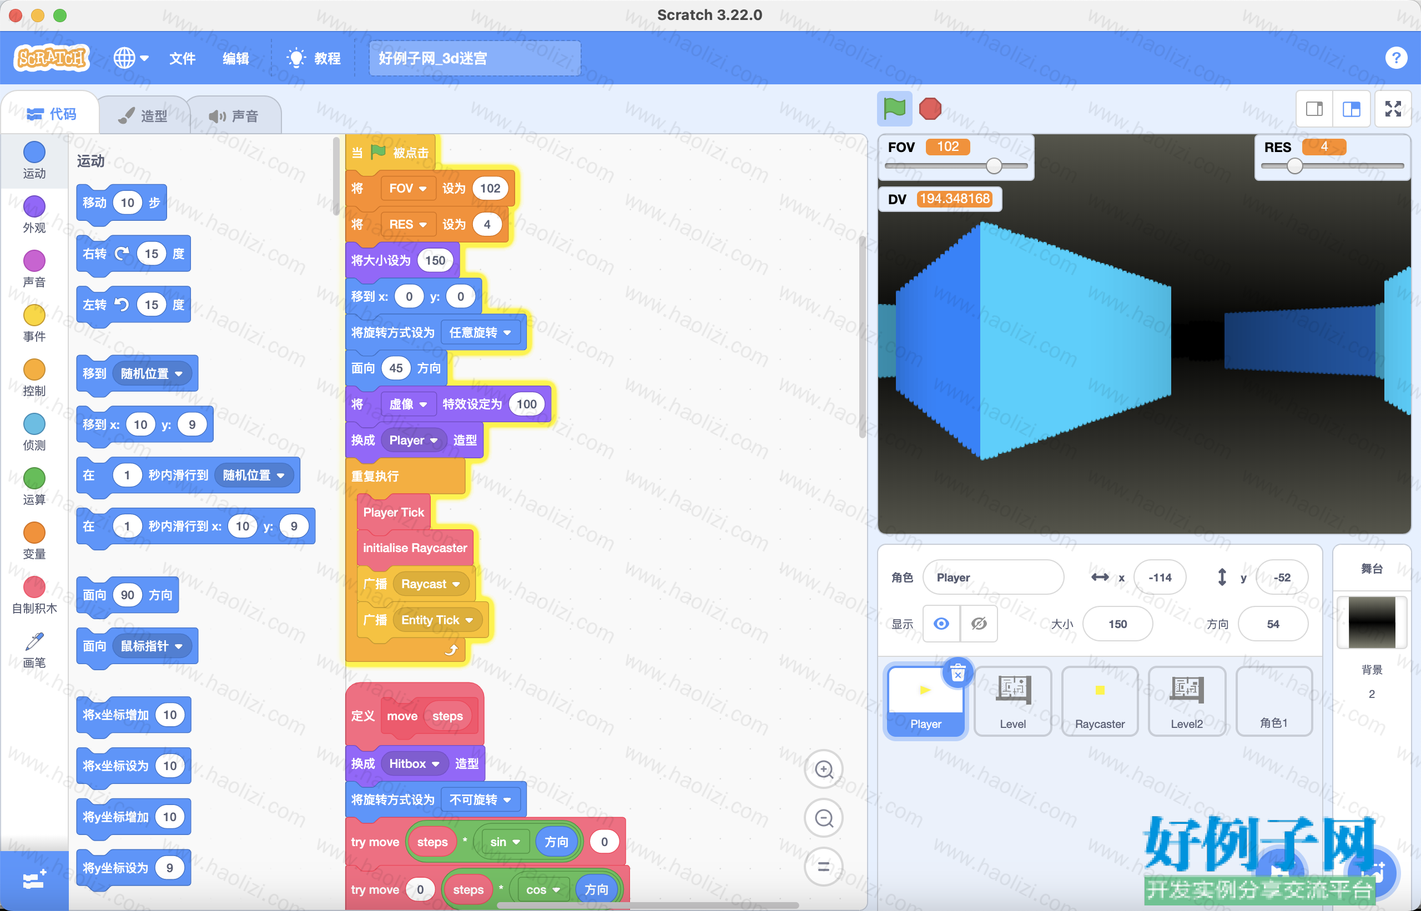Select the Level2 sprite thumbnail
The width and height of the screenshot is (1421, 911).
[x=1187, y=701]
